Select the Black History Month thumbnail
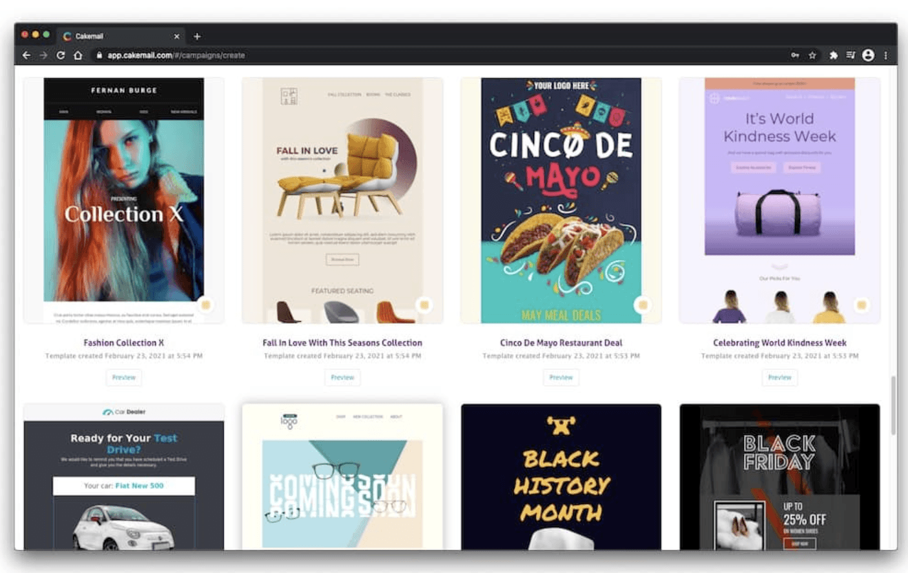This screenshot has height=573, width=908. (x=561, y=477)
